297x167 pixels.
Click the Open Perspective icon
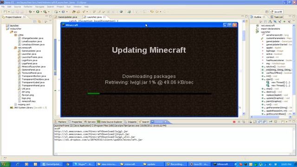267,12
